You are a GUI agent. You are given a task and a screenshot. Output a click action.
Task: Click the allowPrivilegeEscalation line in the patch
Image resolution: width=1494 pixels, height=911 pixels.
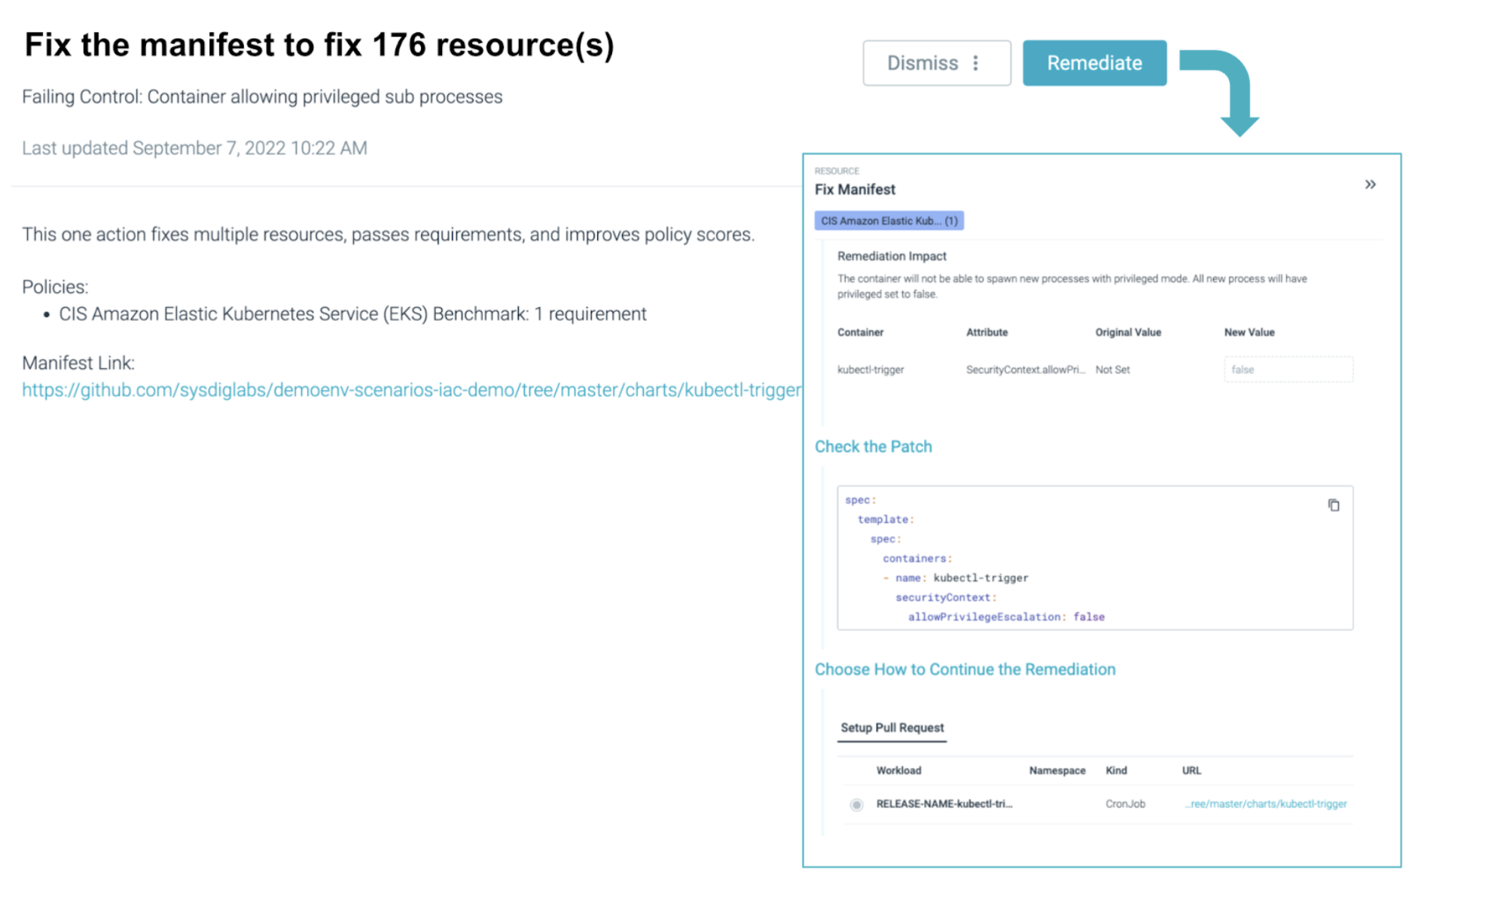[x=1005, y=616]
